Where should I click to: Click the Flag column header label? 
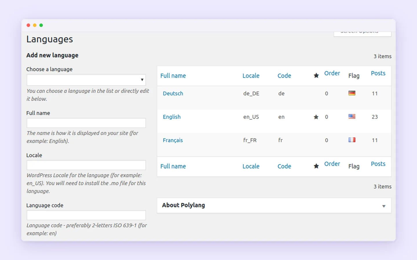pyautogui.click(x=354, y=76)
